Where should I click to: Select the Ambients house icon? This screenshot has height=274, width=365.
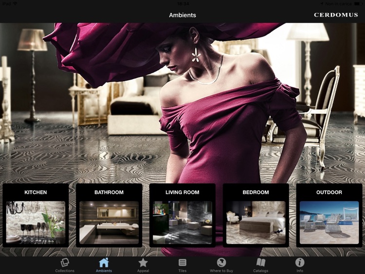[104, 263]
